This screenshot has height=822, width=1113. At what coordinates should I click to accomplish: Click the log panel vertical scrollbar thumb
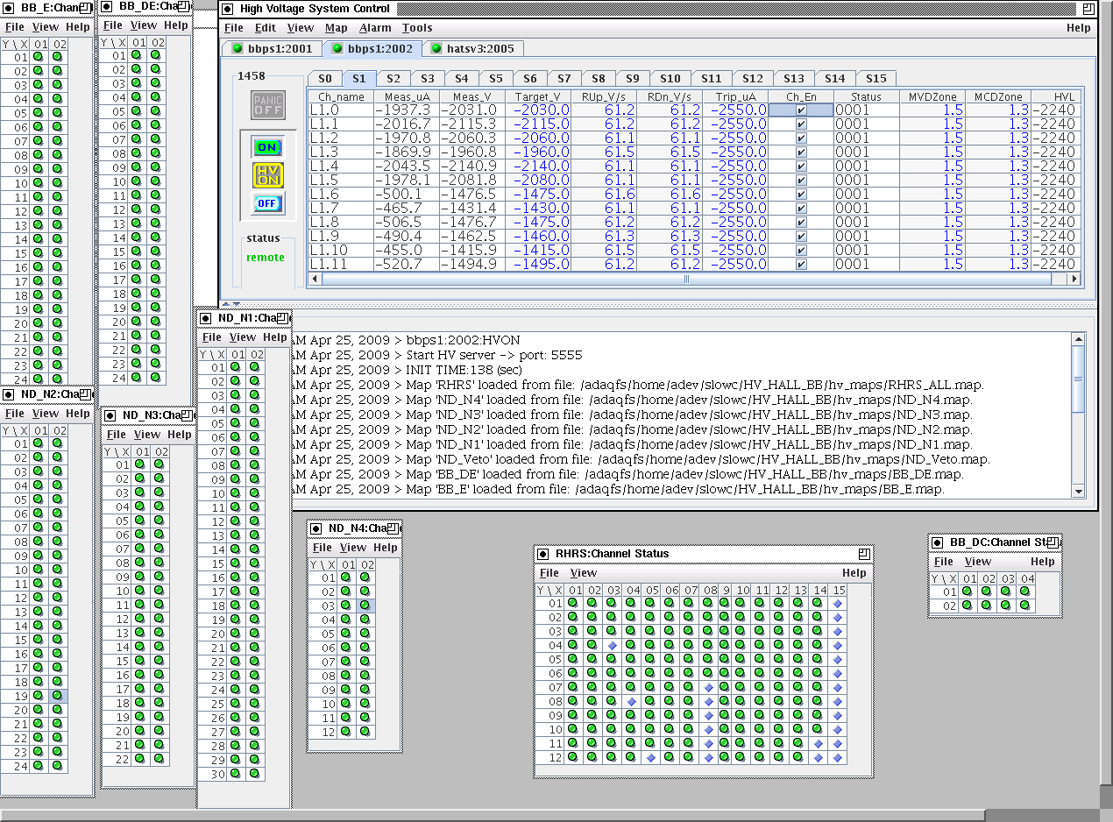point(1079,379)
